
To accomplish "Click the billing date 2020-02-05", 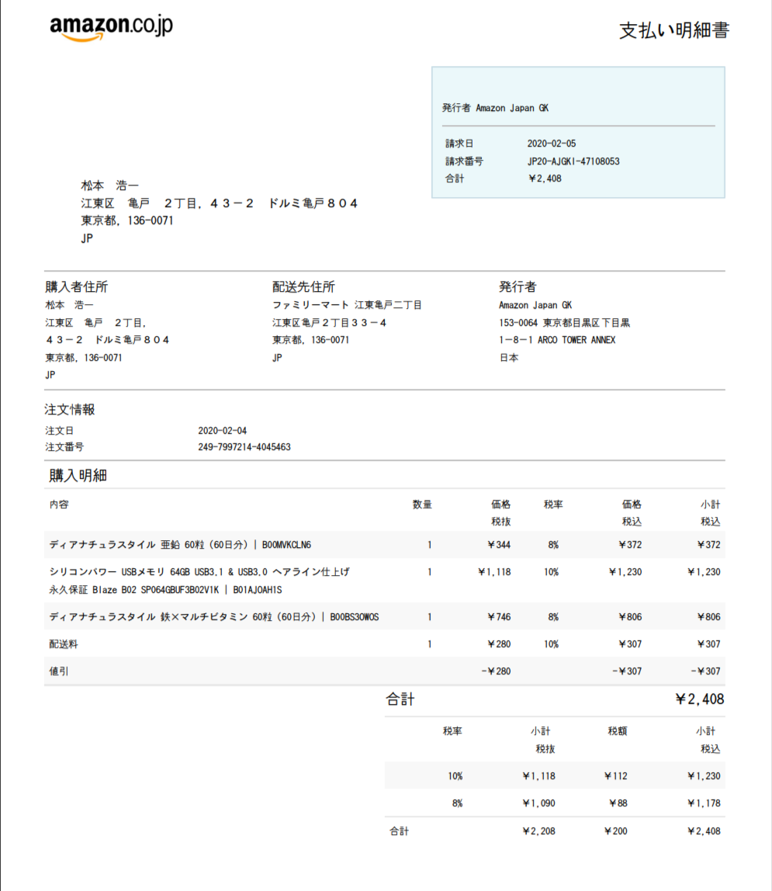I will click(551, 144).
